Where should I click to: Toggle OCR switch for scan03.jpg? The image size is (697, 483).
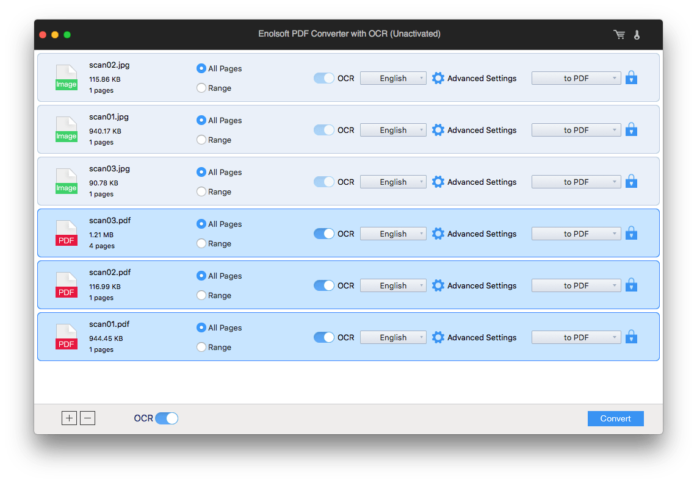pyautogui.click(x=323, y=182)
